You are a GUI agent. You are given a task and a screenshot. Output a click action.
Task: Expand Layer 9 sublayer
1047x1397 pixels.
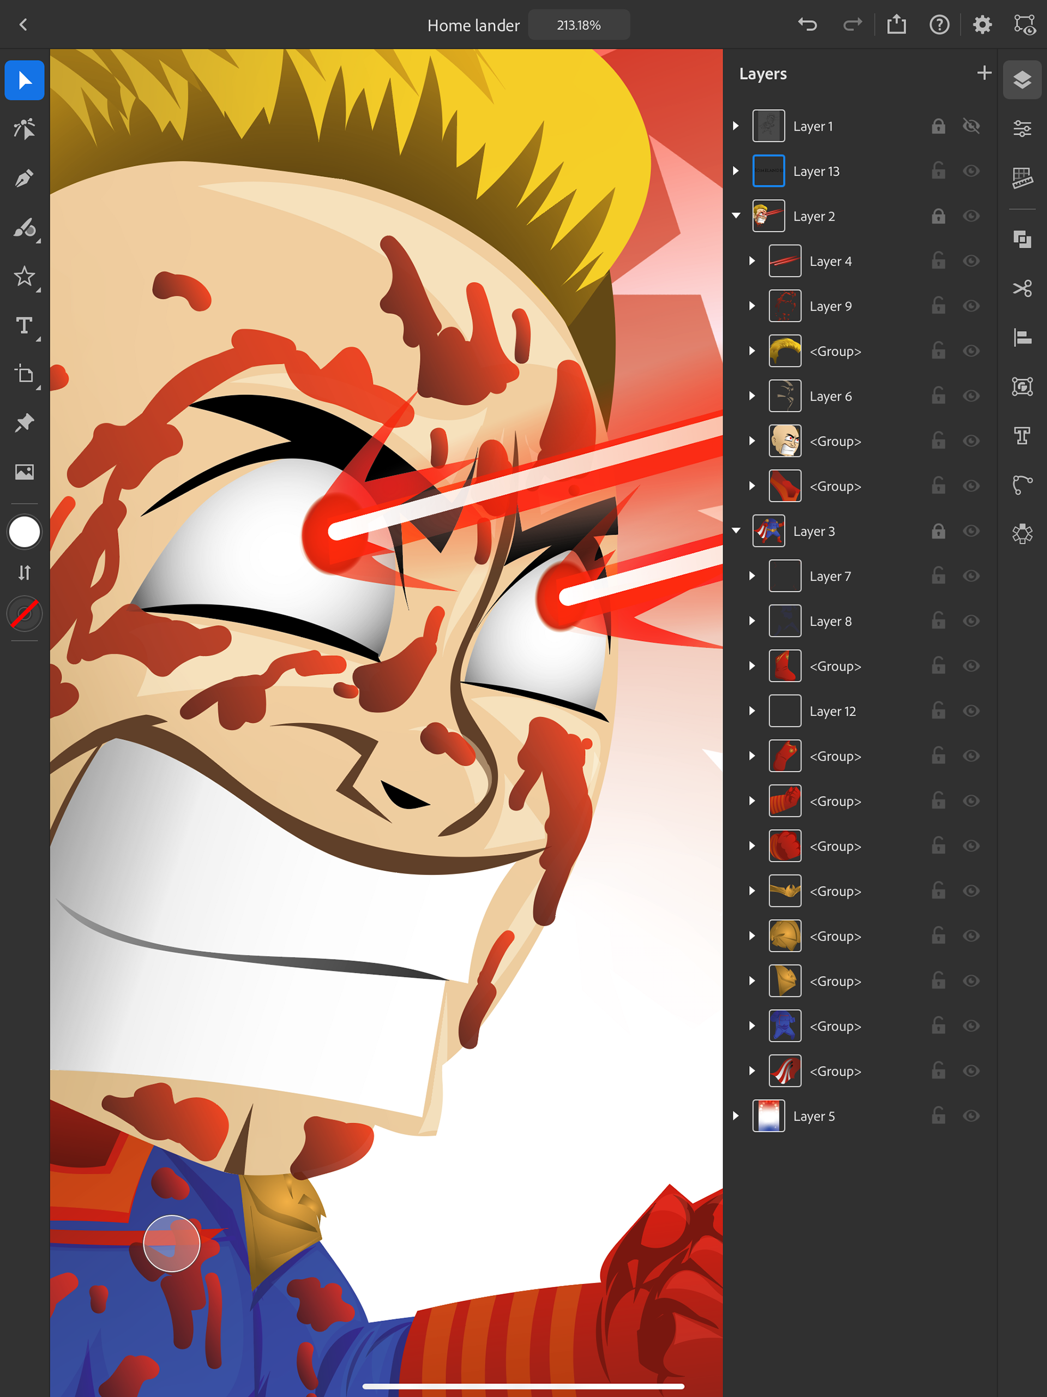pyautogui.click(x=752, y=307)
